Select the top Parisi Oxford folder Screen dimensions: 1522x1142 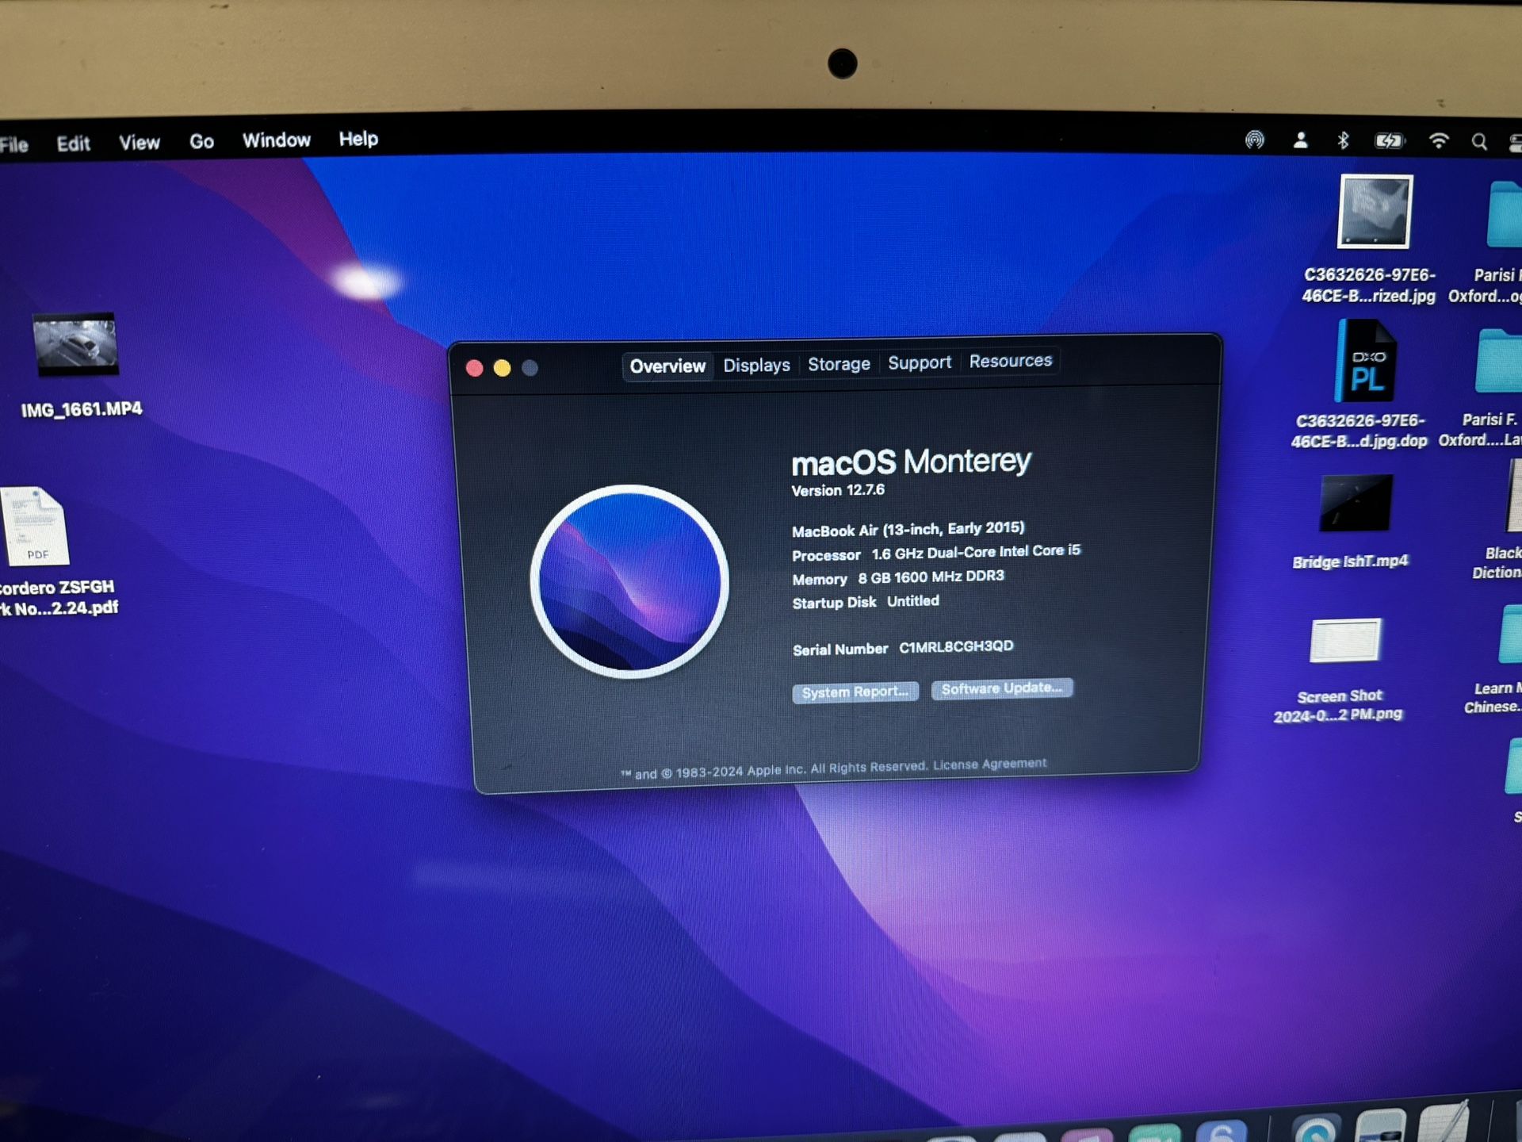pos(1503,215)
